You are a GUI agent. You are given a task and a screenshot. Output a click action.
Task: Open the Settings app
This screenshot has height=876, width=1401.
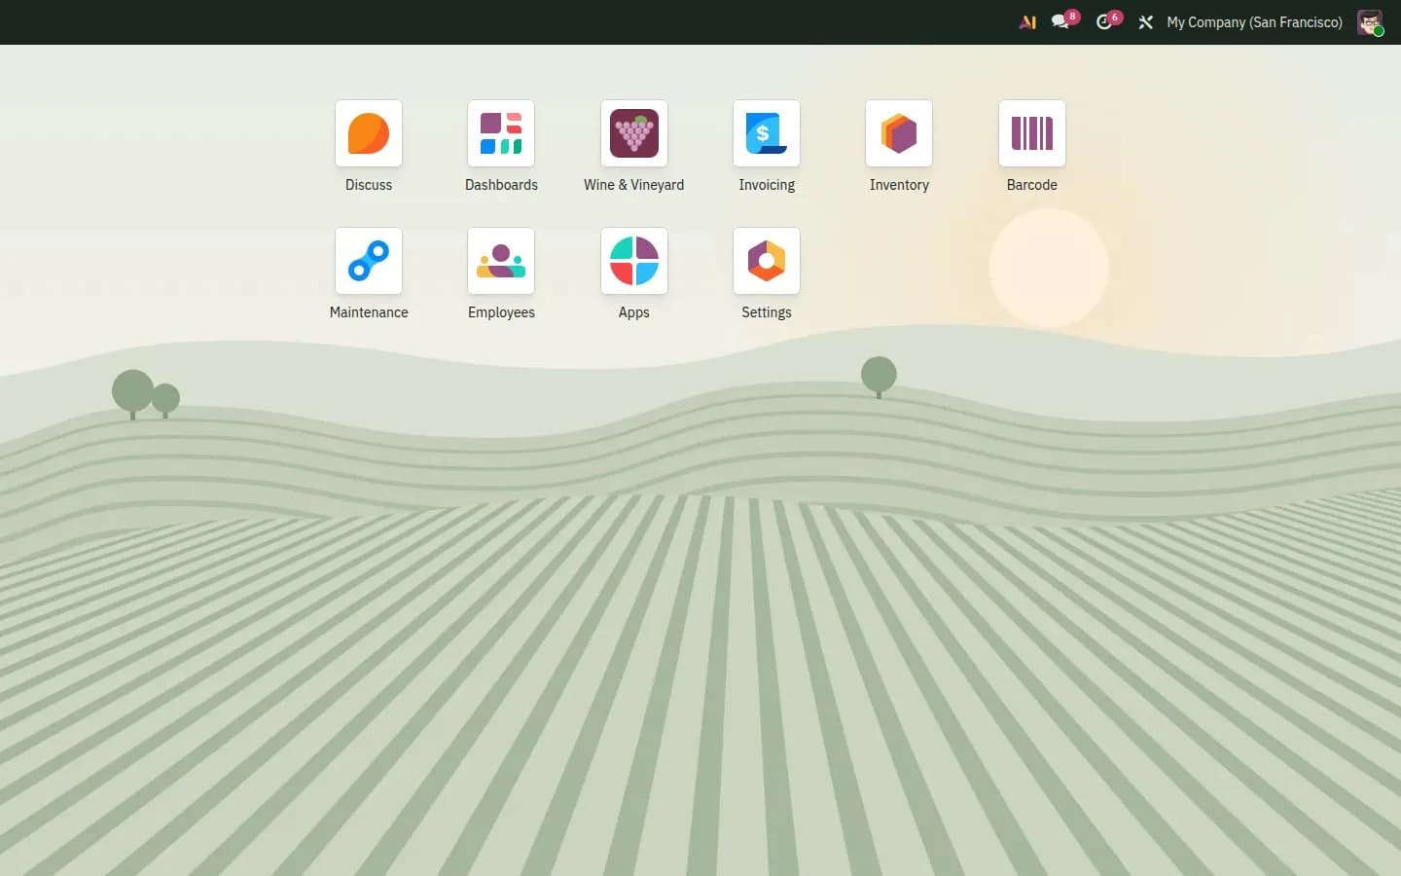(x=767, y=261)
